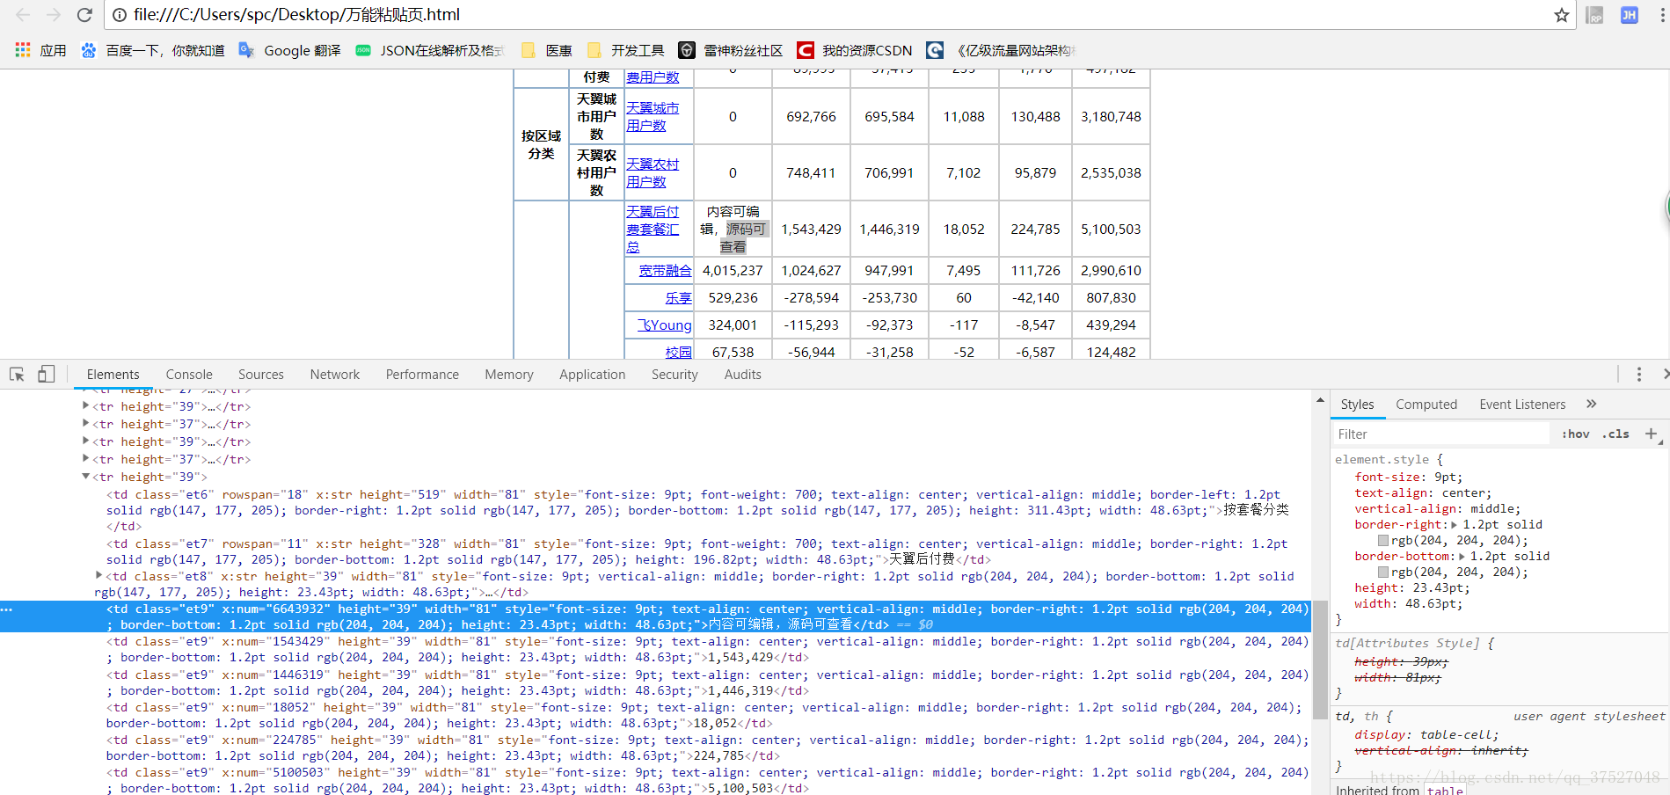The height and width of the screenshot is (795, 1670).
Task: Open the 雷神粉丝社区 bookmark
Action: pos(731,50)
